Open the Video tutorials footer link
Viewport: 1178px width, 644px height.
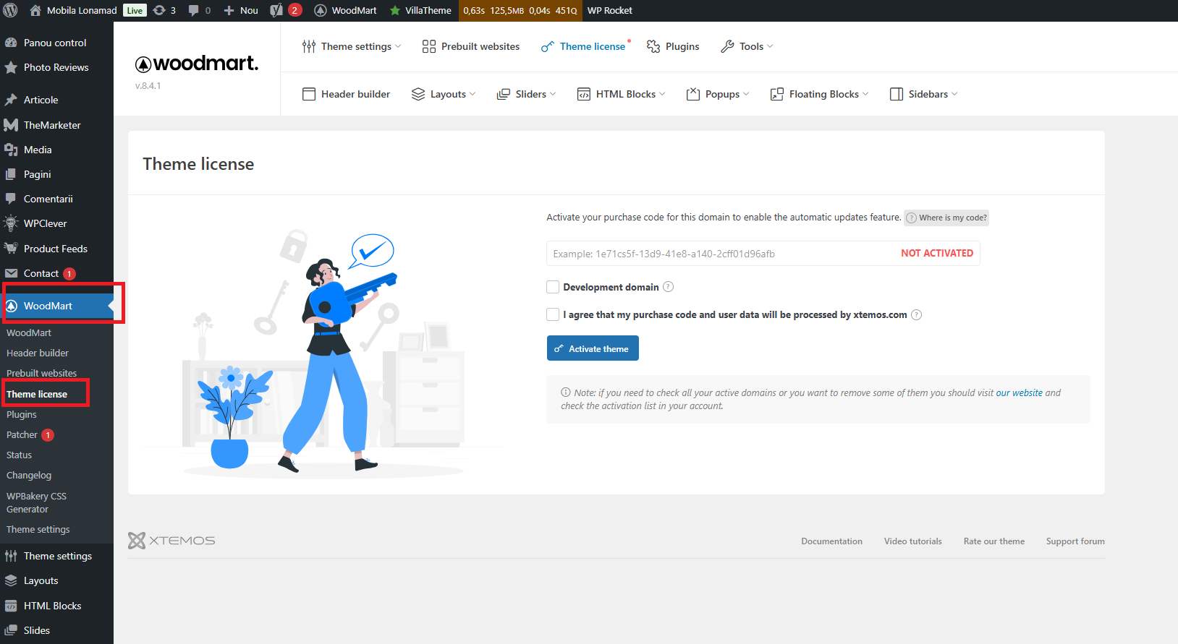pyautogui.click(x=913, y=541)
